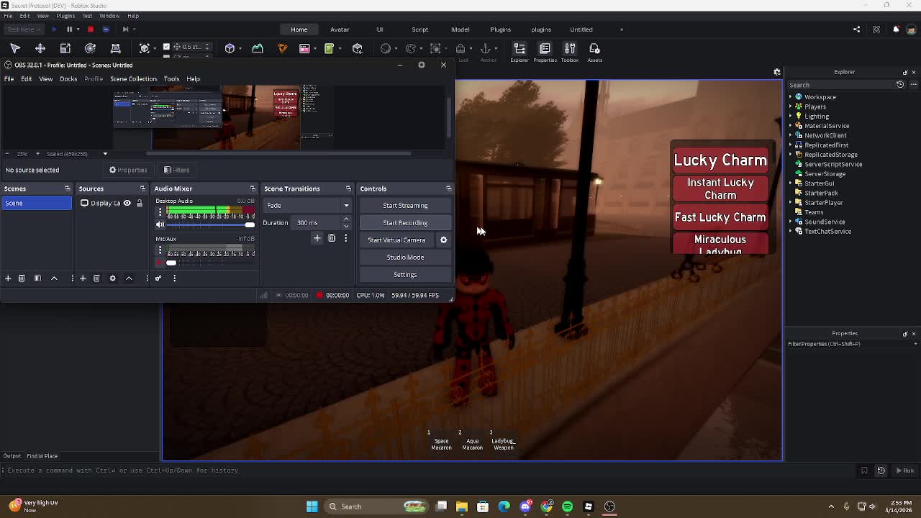Open the Script insert tool
The height and width of the screenshot is (518, 921).
tap(330, 48)
